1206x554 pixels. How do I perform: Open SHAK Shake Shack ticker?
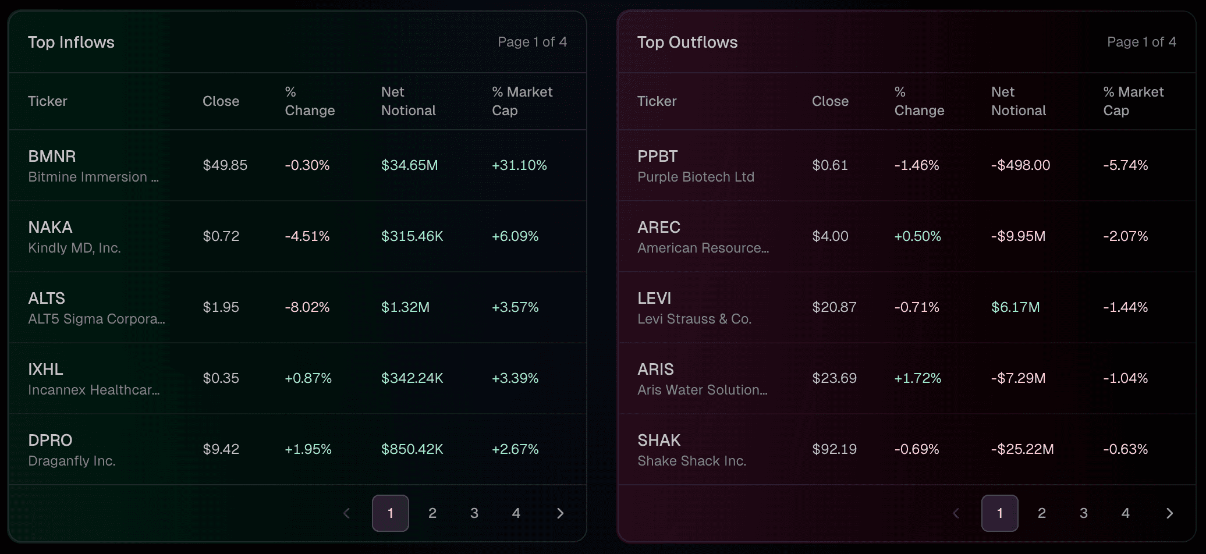click(659, 441)
